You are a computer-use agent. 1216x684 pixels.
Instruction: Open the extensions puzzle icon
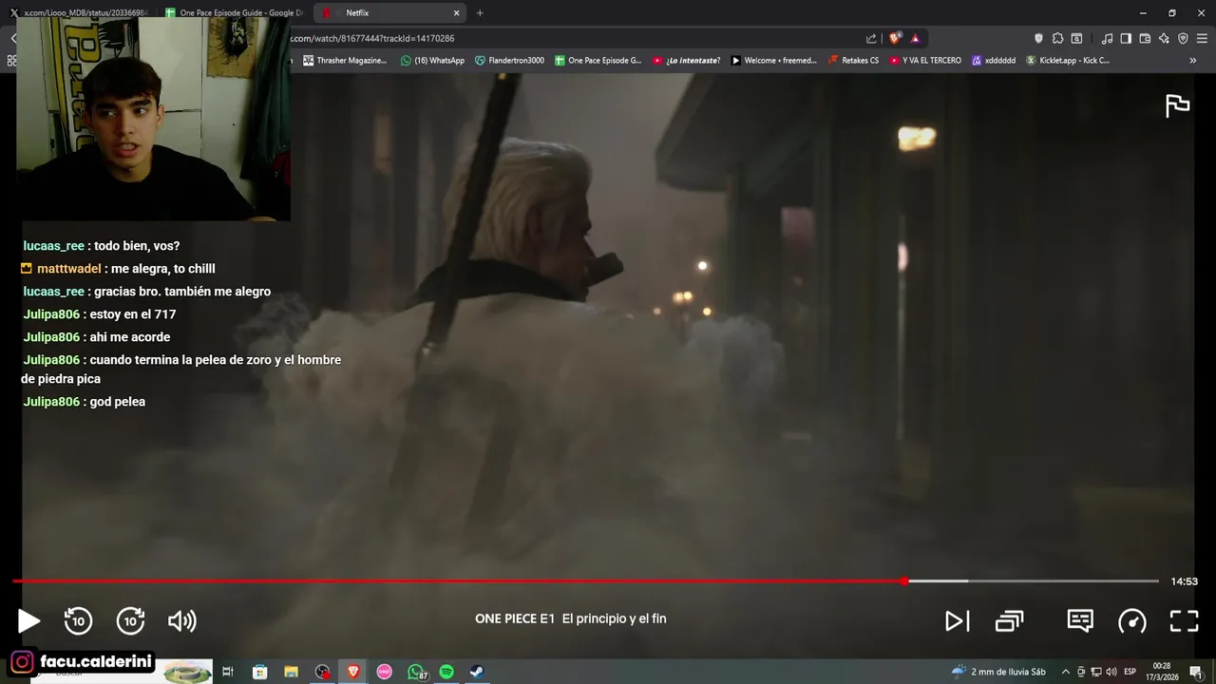coord(1057,39)
